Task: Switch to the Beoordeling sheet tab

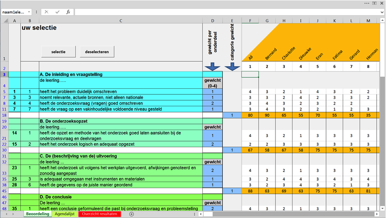Action: click(38, 214)
